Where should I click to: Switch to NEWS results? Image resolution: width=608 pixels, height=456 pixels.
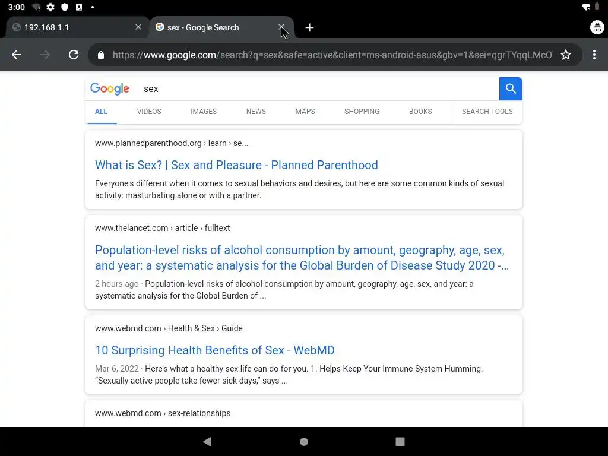click(256, 112)
